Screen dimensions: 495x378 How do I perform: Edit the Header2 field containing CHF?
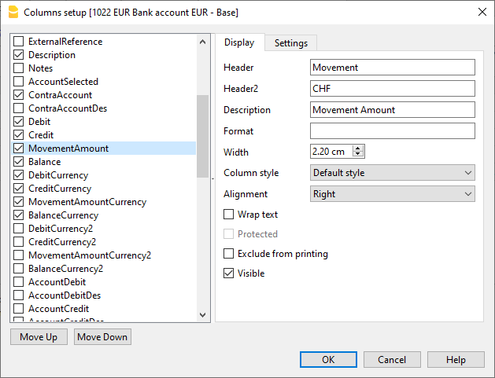point(393,88)
